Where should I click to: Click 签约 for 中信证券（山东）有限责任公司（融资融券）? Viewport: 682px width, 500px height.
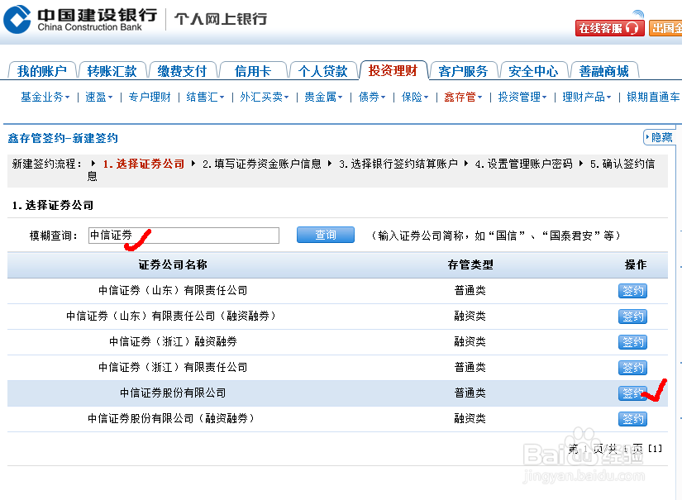click(x=633, y=317)
